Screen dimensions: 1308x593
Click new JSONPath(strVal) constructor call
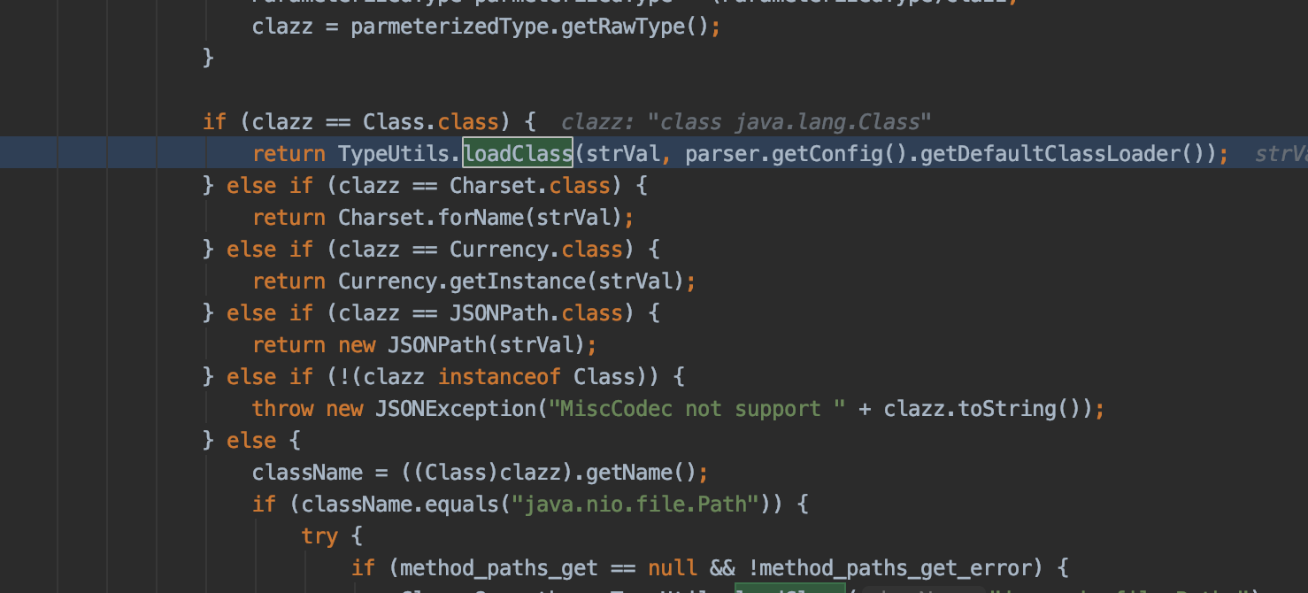462,345
